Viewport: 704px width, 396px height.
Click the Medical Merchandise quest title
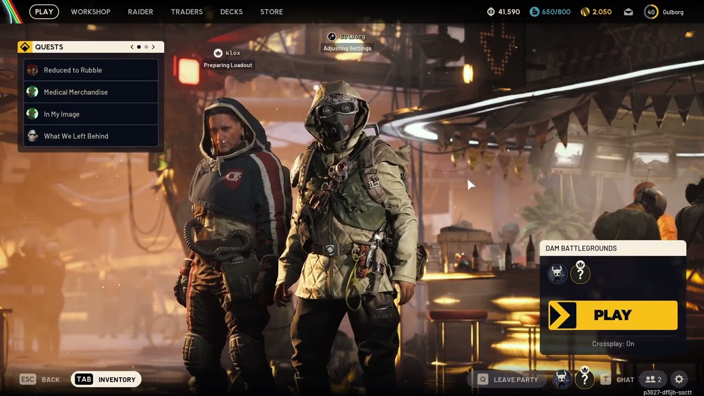[76, 92]
